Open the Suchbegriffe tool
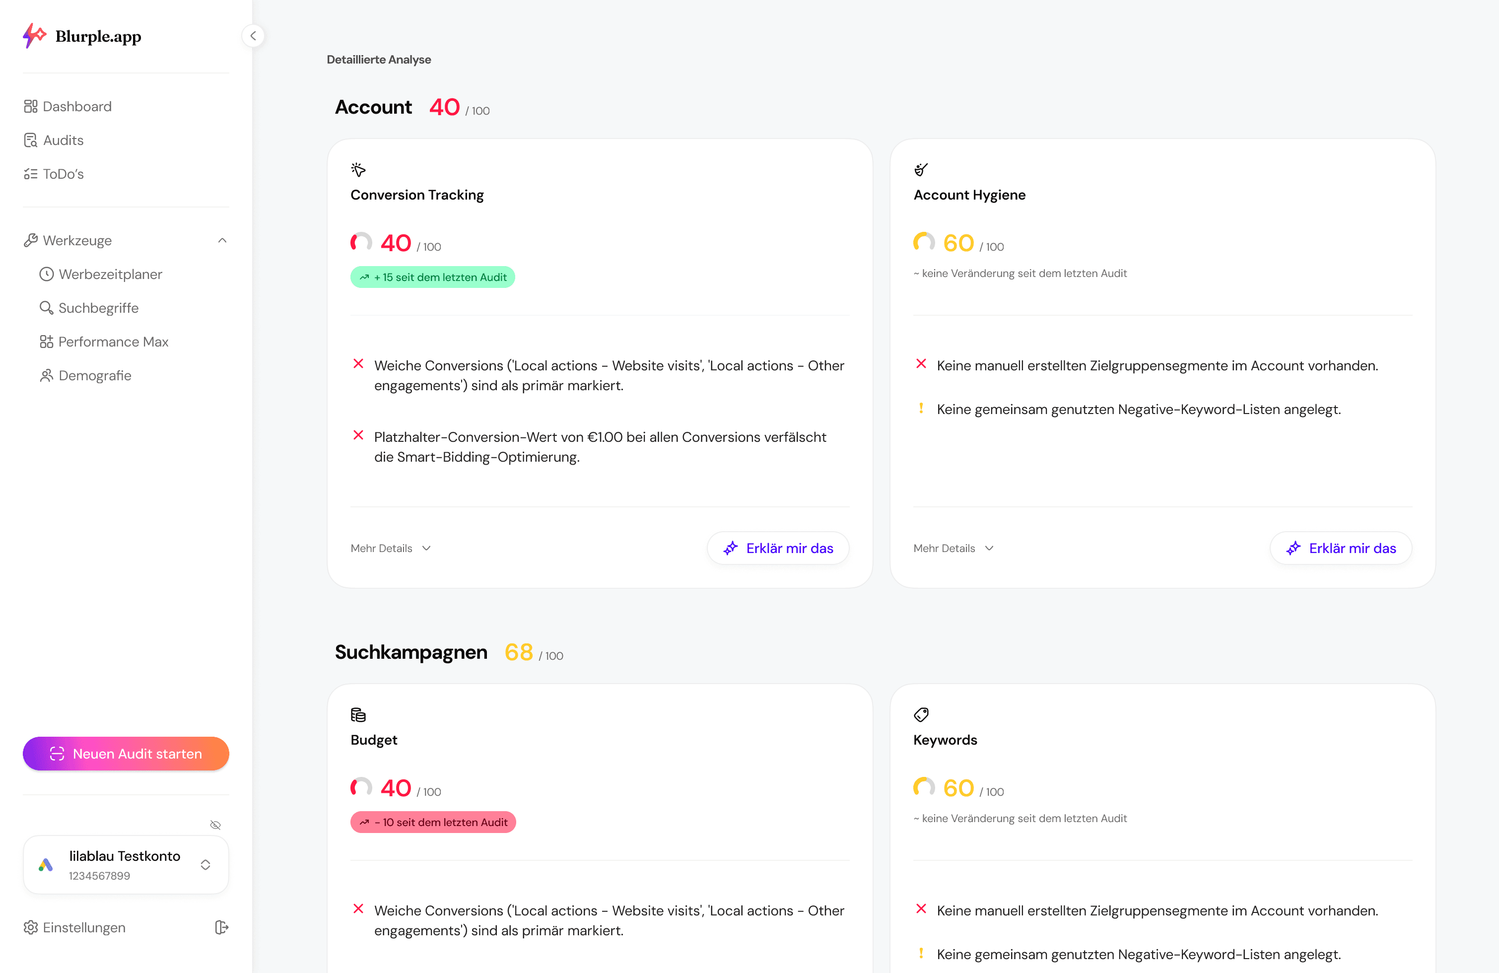 coord(89,308)
